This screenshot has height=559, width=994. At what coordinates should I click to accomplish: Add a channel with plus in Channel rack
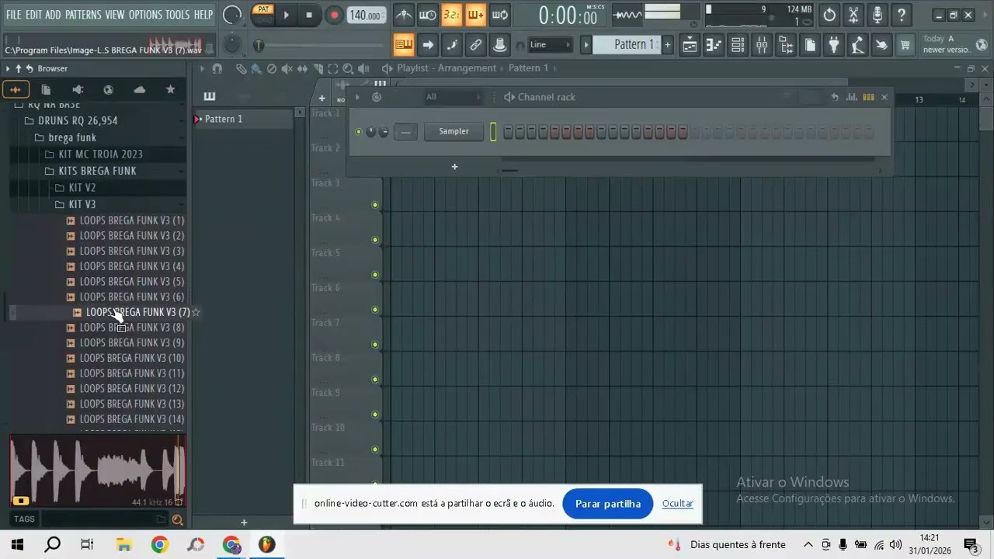454,166
